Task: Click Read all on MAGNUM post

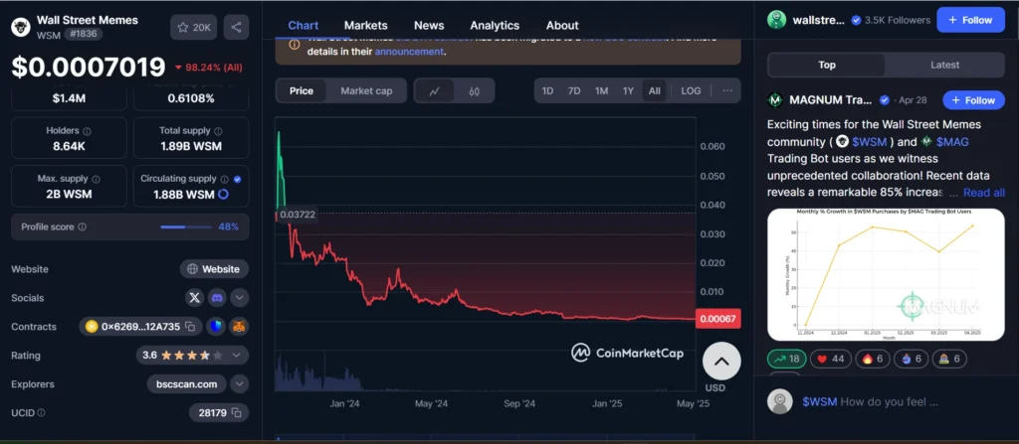Action: (984, 193)
